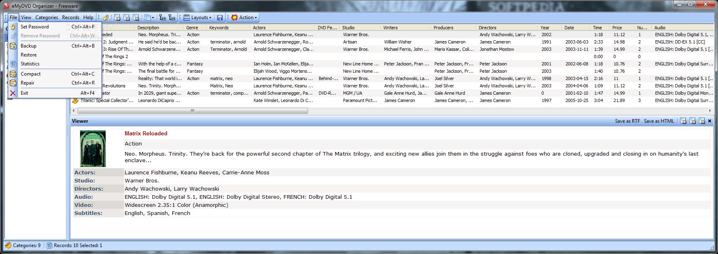718x254 pixels.
Task: Sort by the Audio column header
Action: pyautogui.click(x=683, y=28)
